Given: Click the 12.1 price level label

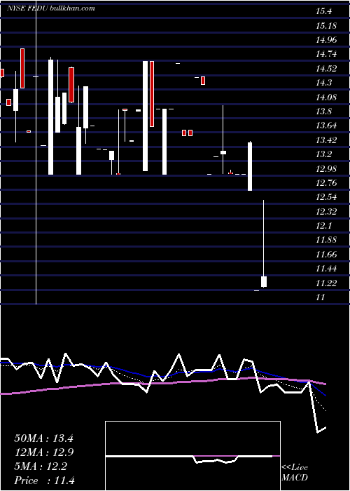Looking at the screenshot, I should [x=323, y=226].
